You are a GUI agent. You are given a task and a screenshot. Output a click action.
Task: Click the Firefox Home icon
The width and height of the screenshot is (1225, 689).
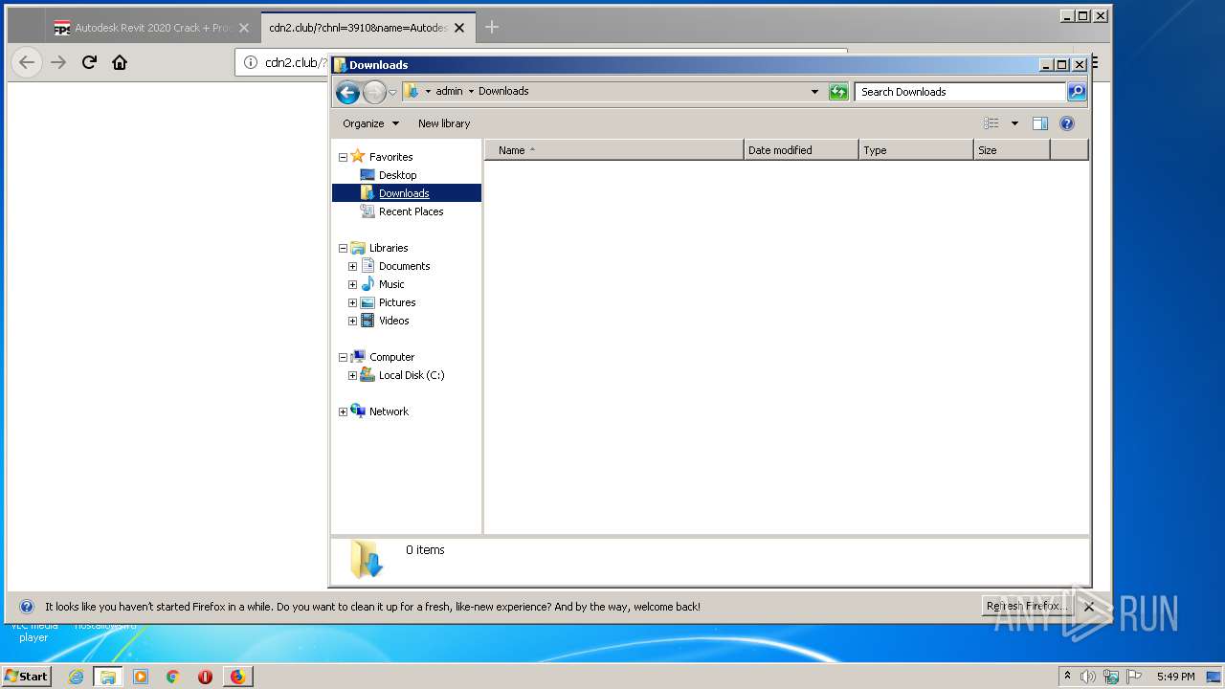(x=120, y=62)
